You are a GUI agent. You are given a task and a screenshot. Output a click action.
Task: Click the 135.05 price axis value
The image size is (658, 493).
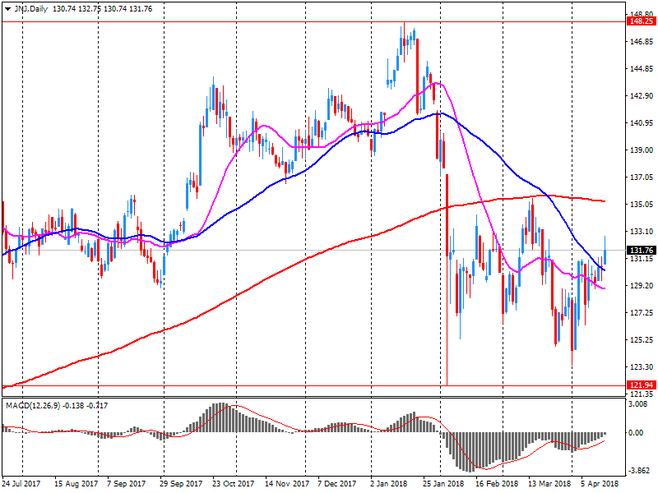[x=642, y=204]
